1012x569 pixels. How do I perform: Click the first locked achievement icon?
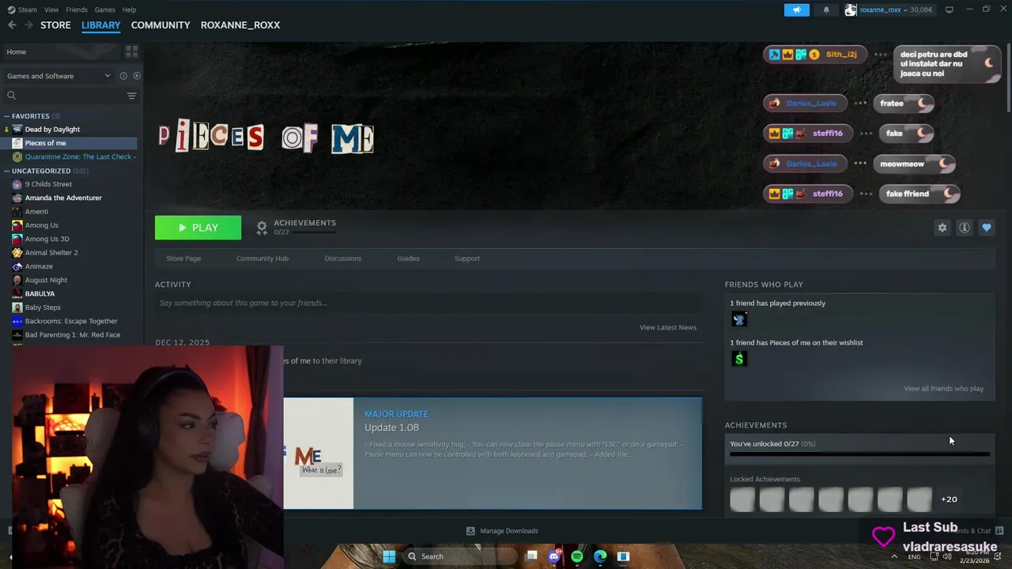[x=742, y=499]
